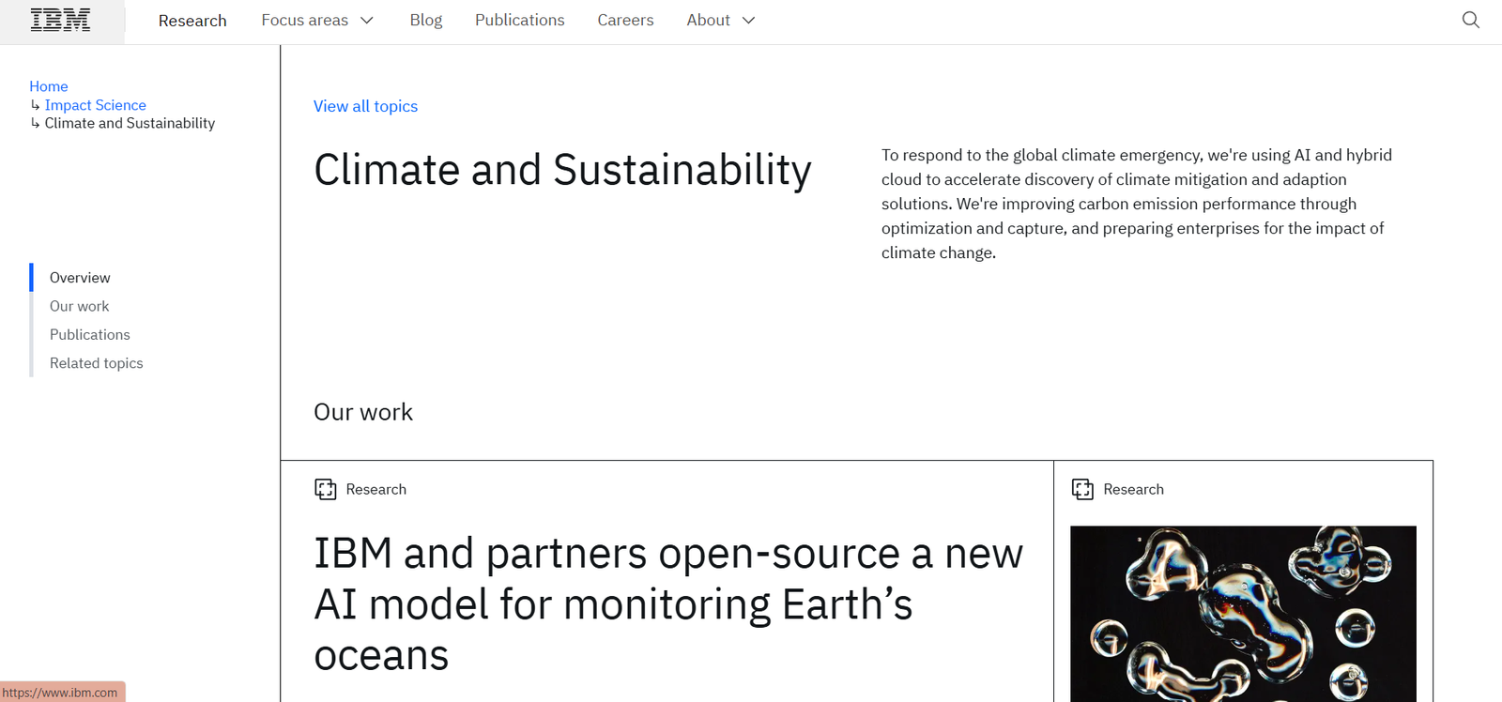Expand the Focus areas dropdown

[317, 21]
